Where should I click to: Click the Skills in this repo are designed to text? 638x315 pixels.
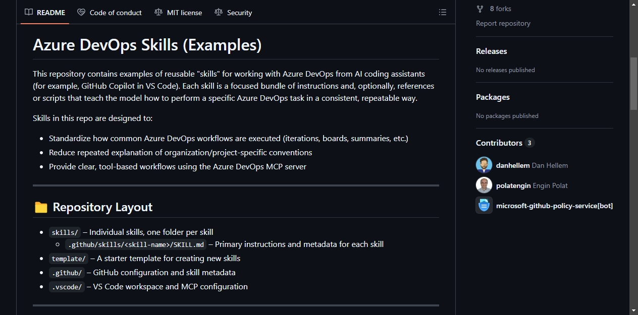coord(92,118)
